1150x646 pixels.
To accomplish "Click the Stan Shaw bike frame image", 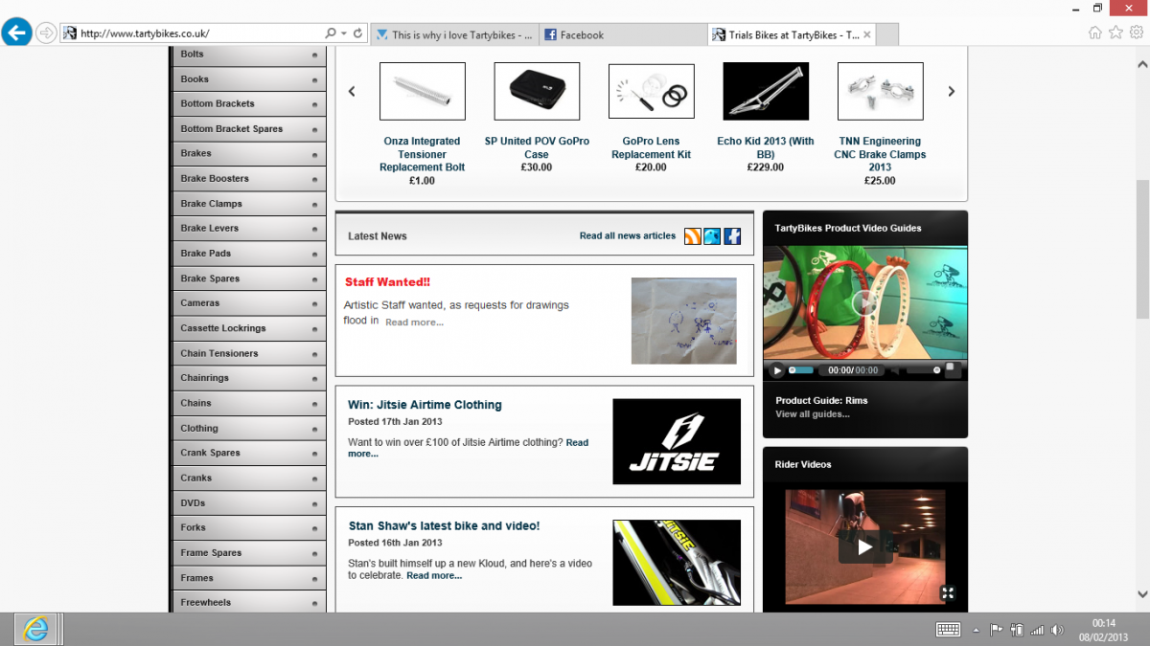I will 677,563.
